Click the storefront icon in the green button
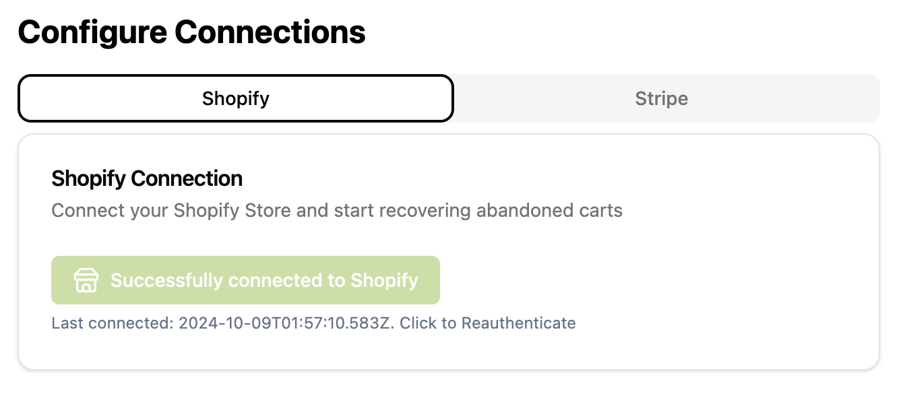Viewport: 907px width, 404px height. point(86,280)
